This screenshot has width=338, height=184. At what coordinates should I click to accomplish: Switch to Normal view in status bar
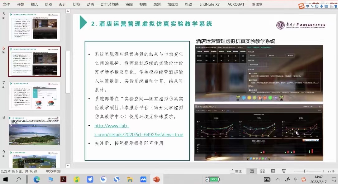point(252,171)
